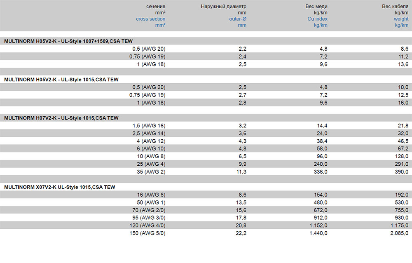
Task: Click the outer diameter value '11,3'
Action: coord(242,172)
